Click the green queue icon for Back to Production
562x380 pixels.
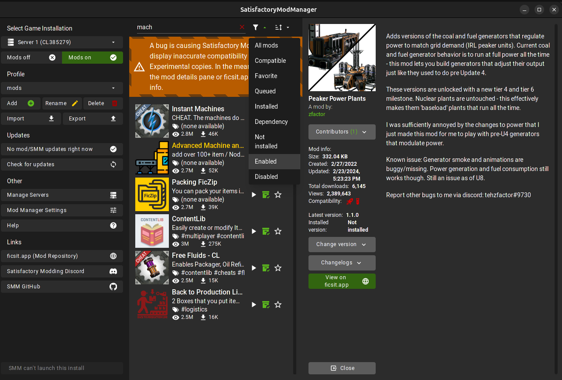click(266, 305)
